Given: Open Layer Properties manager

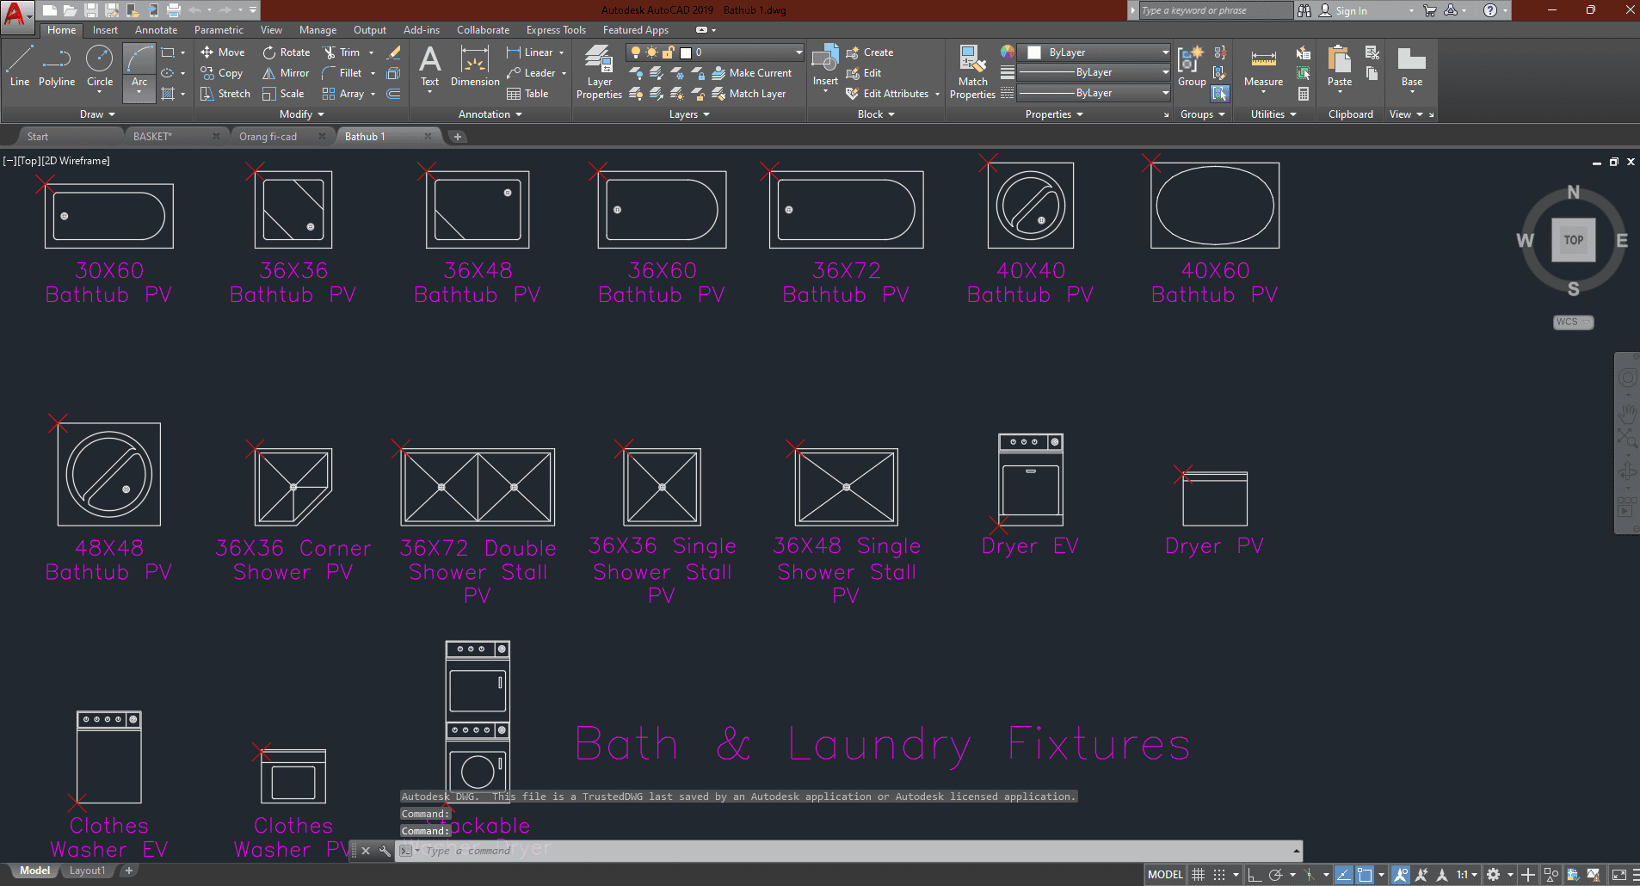Looking at the screenshot, I should (599, 72).
